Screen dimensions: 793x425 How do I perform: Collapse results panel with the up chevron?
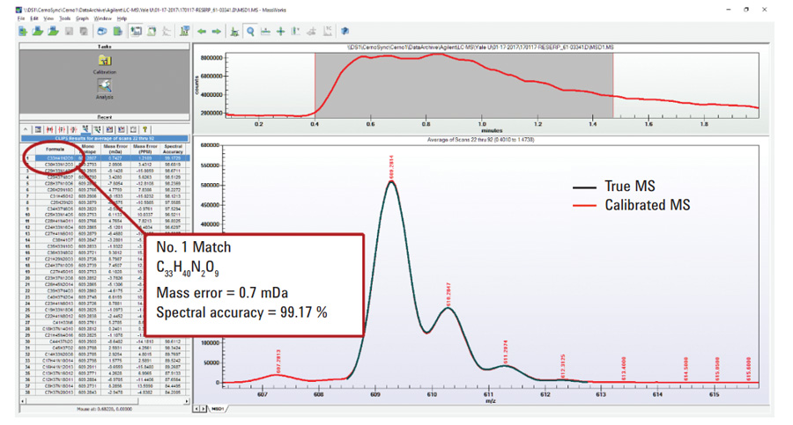pyautogui.click(x=26, y=129)
